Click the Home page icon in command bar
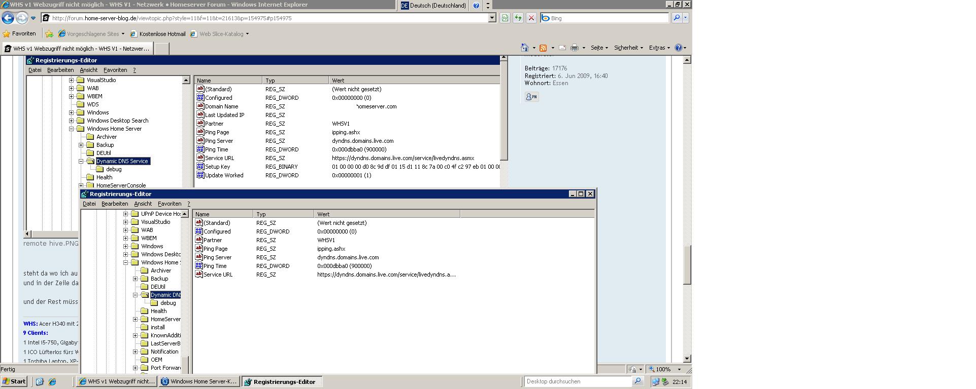976x389 pixels. point(525,48)
